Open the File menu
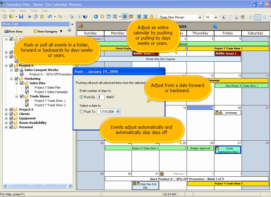This screenshot has width=271, height=197. pos(4,11)
